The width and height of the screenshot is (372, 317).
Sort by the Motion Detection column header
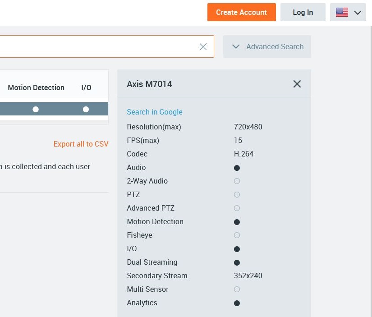[36, 87]
